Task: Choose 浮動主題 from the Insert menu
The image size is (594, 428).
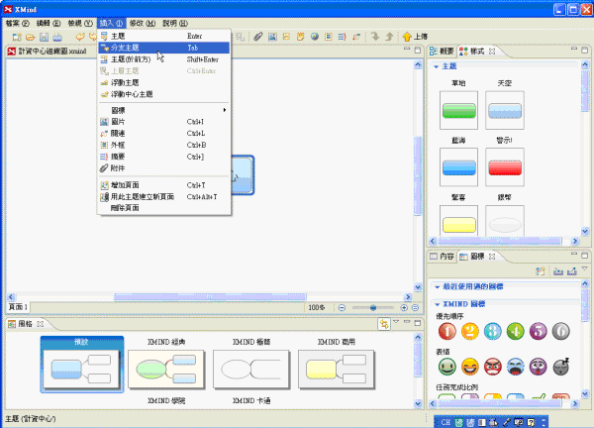Action: point(163,82)
